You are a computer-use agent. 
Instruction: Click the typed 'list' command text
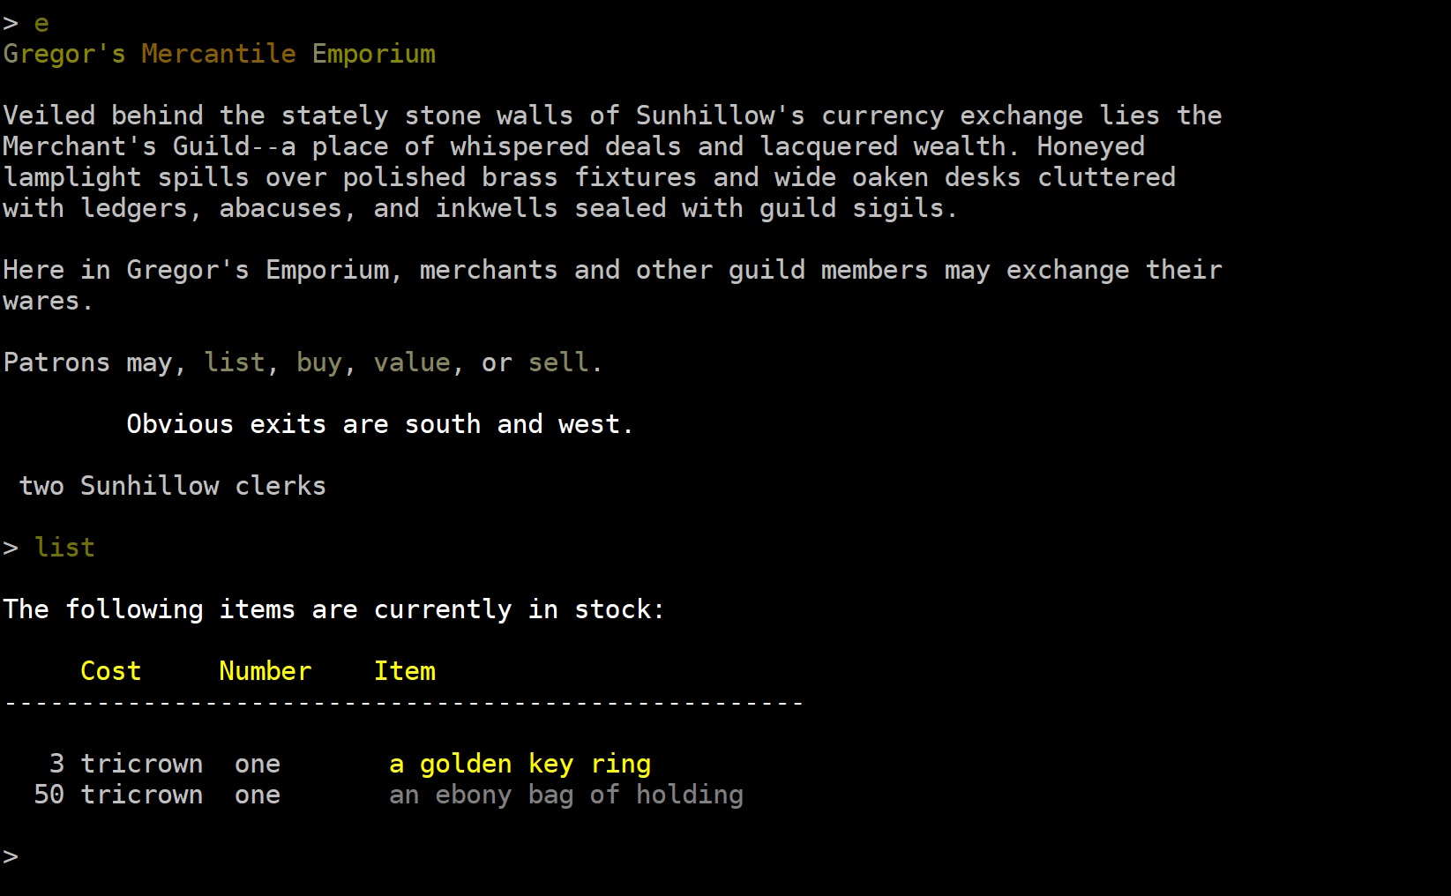(64, 548)
